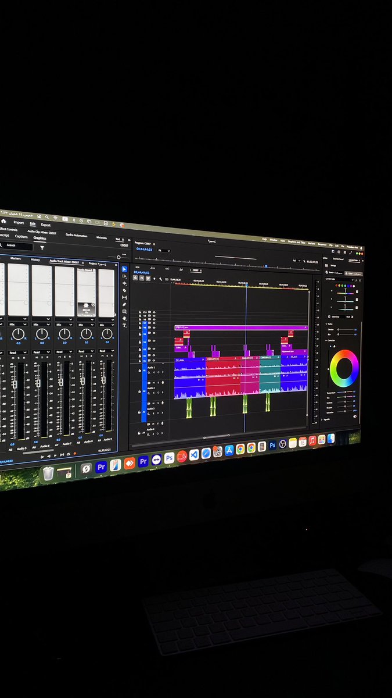Viewport: 392px width, 698px height.
Task: Switch to the Captions tab
Action: point(21,237)
